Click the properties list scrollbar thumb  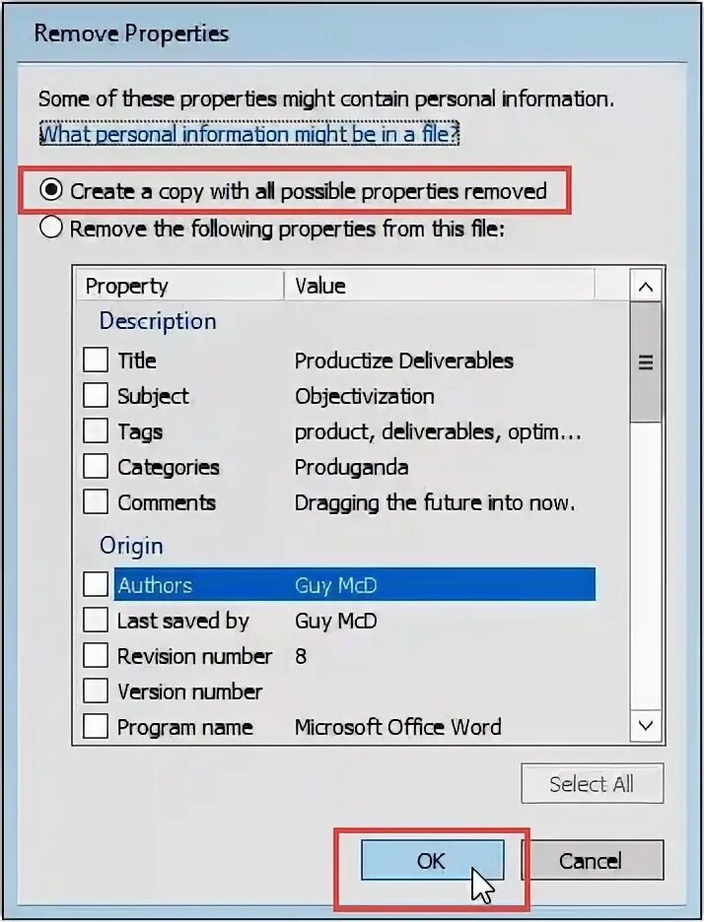[x=646, y=362]
